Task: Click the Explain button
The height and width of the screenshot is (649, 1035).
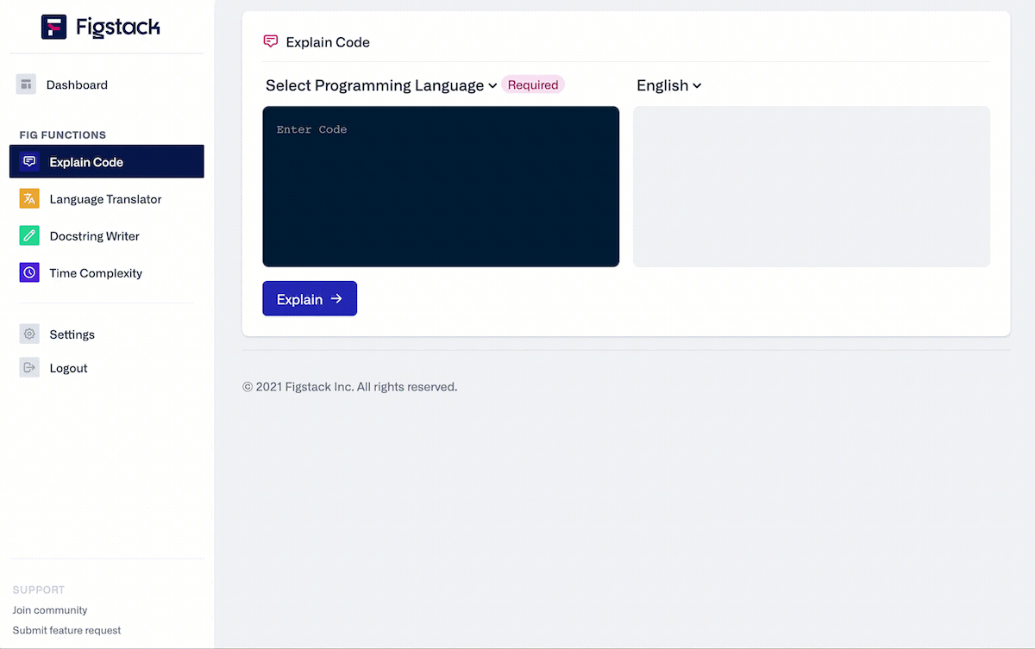Action: (x=310, y=298)
